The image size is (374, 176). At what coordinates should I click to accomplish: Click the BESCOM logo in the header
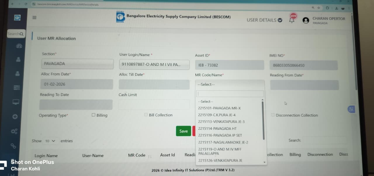click(x=120, y=17)
